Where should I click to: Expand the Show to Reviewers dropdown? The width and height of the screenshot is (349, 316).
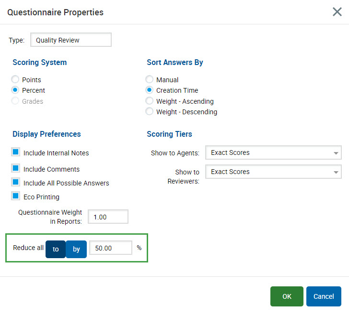[x=273, y=172]
